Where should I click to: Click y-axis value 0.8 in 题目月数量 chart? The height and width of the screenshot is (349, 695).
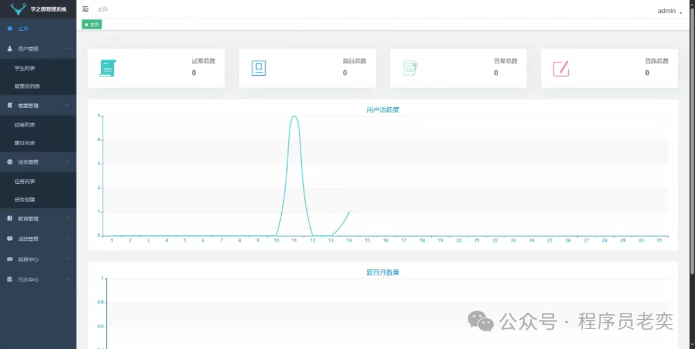pyautogui.click(x=100, y=303)
